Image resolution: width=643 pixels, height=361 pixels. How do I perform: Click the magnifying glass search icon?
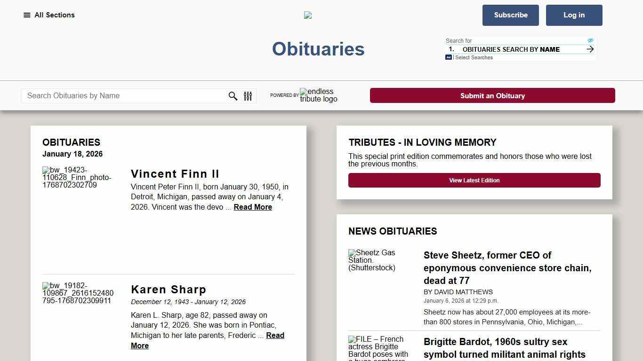233,96
